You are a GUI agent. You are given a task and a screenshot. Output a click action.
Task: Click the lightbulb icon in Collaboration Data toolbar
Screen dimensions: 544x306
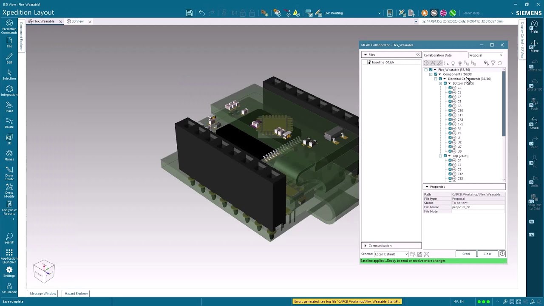tap(453, 63)
